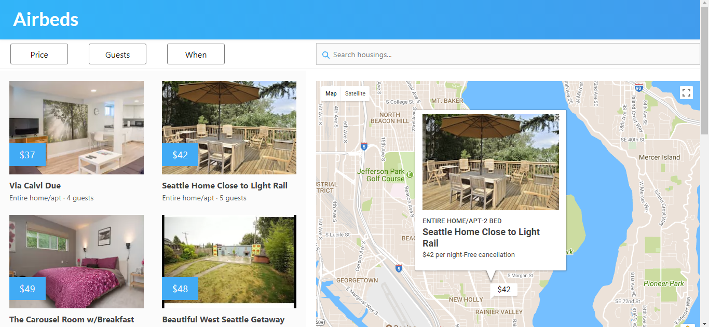This screenshot has width=709, height=327.
Task: Open the When date filter
Action: 196,54
